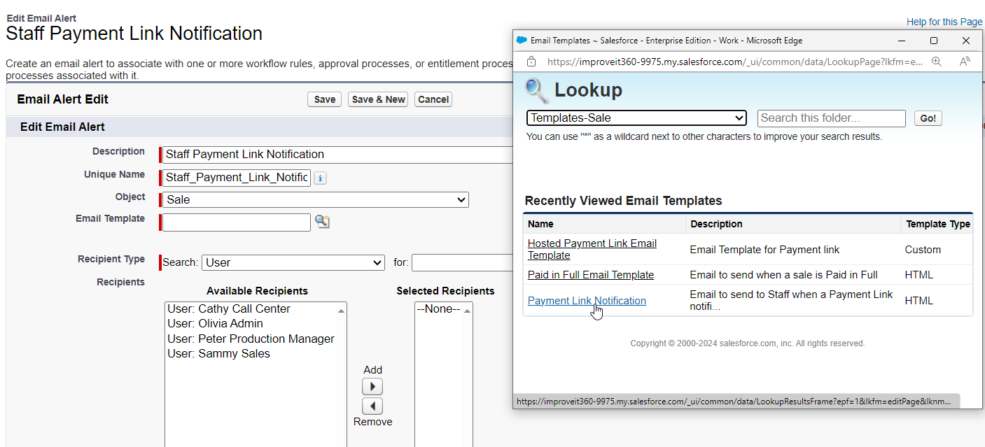Click the Search this folder input field
The image size is (985, 447).
[x=831, y=118]
